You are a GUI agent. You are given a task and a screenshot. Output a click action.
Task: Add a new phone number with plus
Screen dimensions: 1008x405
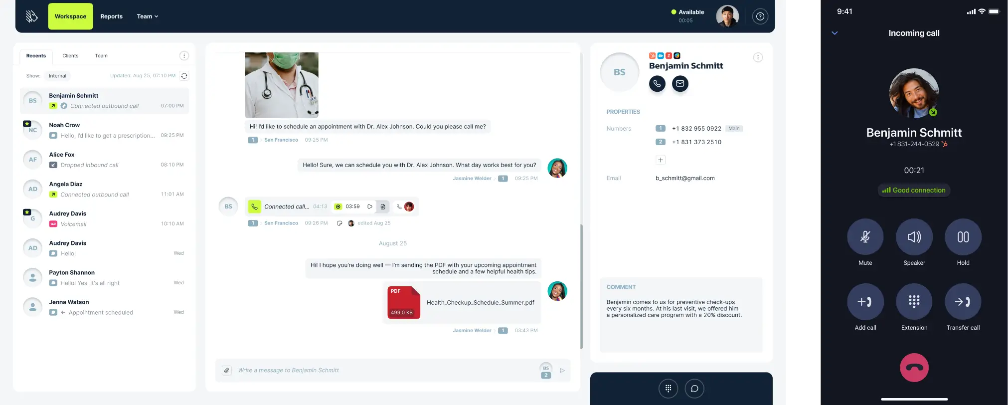[x=661, y=160]
